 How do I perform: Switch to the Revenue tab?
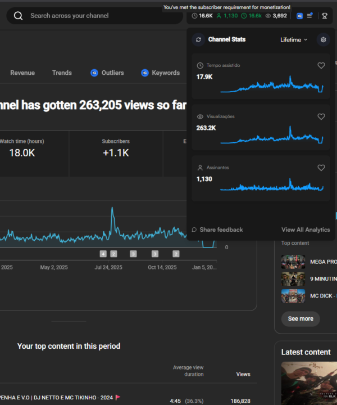click(22, 73)
